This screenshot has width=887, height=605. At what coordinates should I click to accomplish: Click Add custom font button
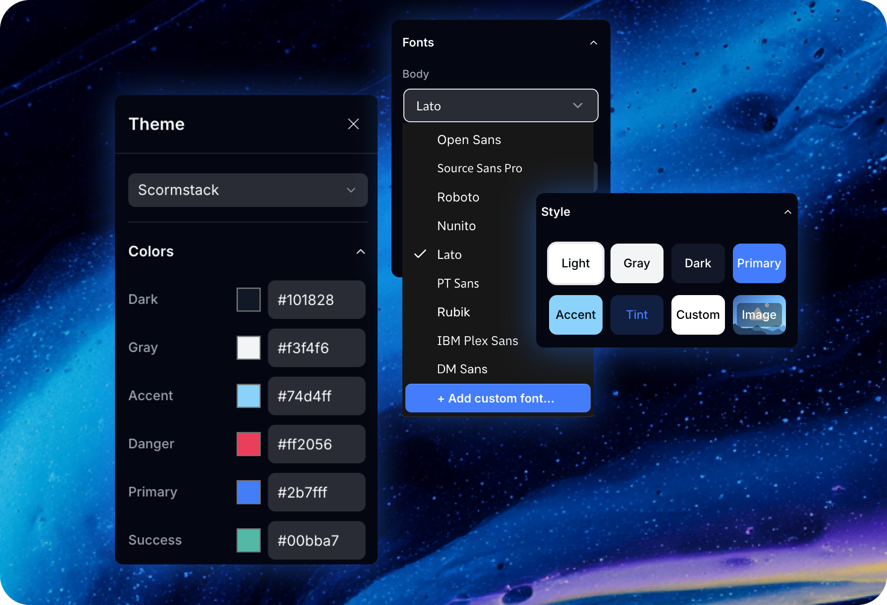[498, 399]
